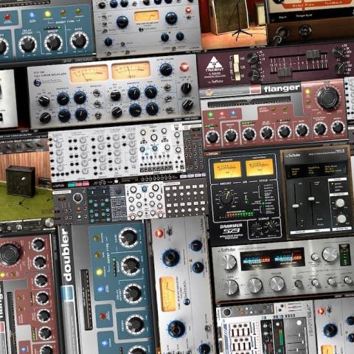Toggle the upper switch between the blue knob groups
Screen dimensions: 354x354
[x=97, y=93]
